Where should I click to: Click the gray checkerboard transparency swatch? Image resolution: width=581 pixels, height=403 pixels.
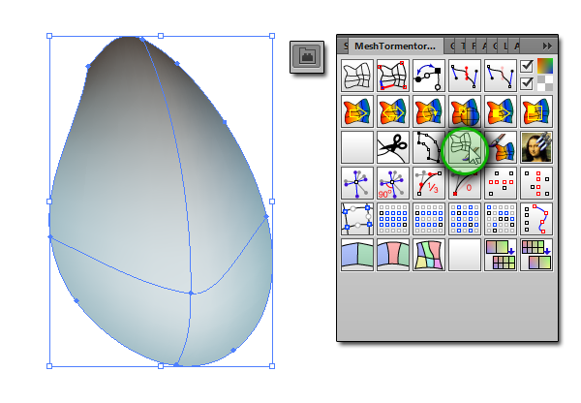click(544, 83)
